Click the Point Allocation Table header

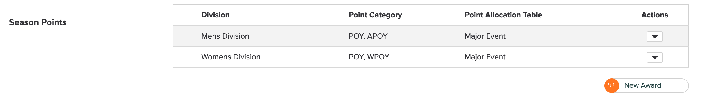503,15
